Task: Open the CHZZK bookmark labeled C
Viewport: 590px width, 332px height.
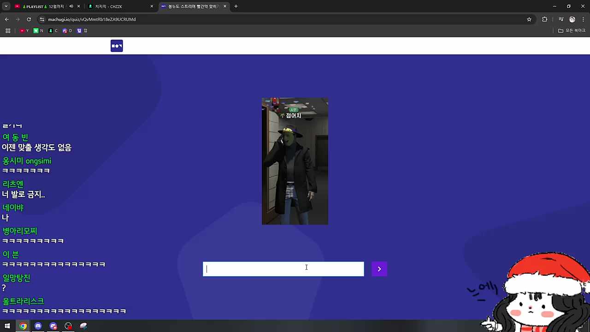Action: click(x=53, y=31)
